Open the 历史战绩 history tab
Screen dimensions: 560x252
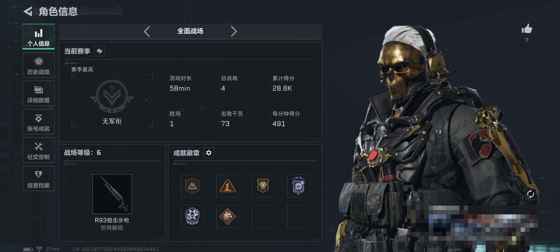[x=38, y=65]
